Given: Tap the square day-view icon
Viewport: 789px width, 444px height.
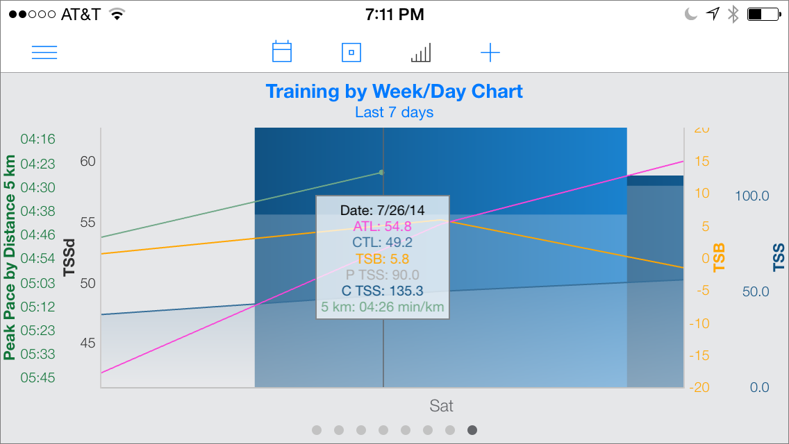Looking at the screenshot, I should [x=351, y=52].
